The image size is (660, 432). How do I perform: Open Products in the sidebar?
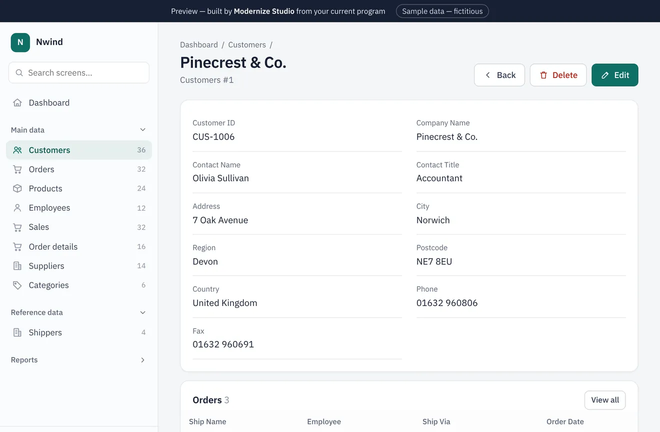coord(79,188)
